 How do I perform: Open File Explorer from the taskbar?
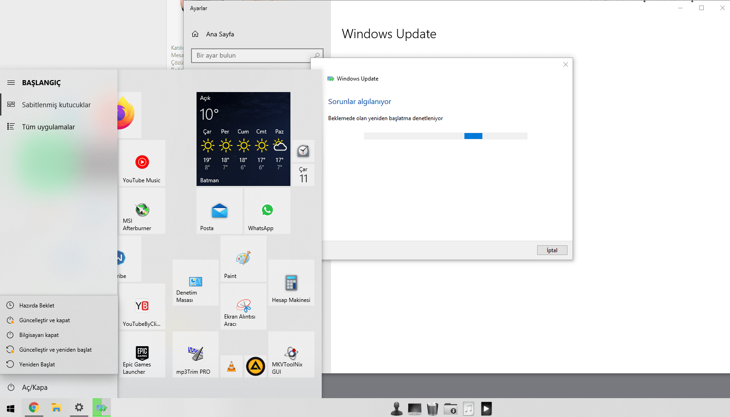[x=56, y=408]
